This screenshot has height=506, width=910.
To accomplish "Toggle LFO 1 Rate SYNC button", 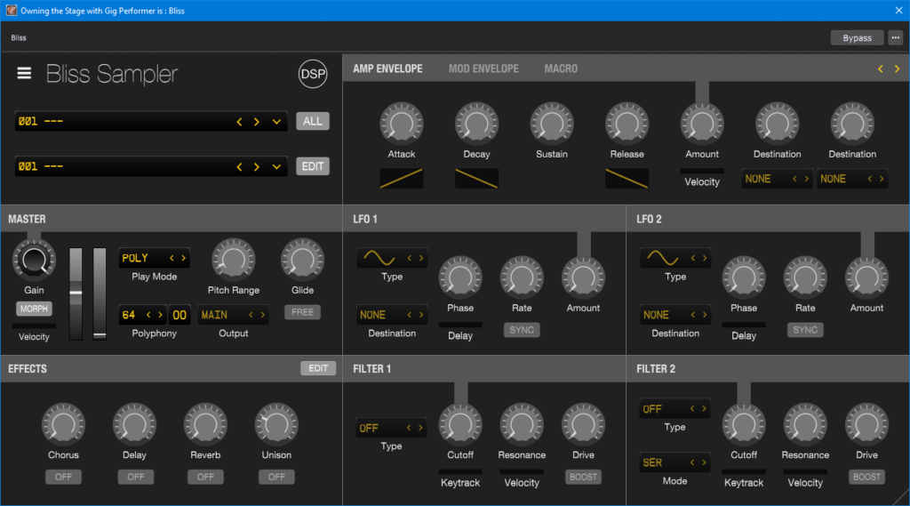I will pyautogui.click(x=522, y=330).
